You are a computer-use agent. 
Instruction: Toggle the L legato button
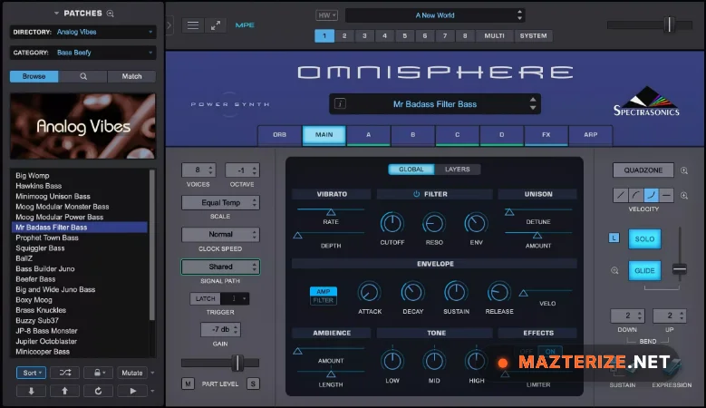(614, 238)
